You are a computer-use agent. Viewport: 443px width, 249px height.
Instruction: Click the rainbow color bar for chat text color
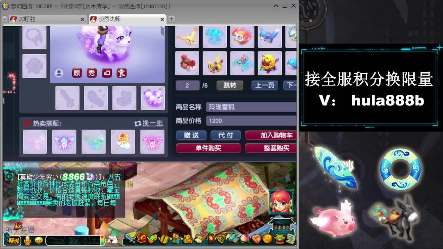103,240
